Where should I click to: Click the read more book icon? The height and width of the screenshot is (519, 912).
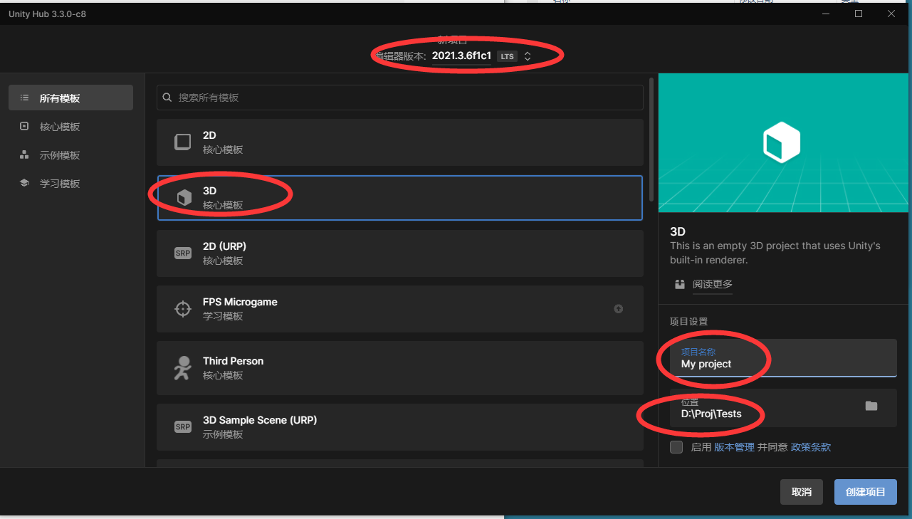pos(679,284)
